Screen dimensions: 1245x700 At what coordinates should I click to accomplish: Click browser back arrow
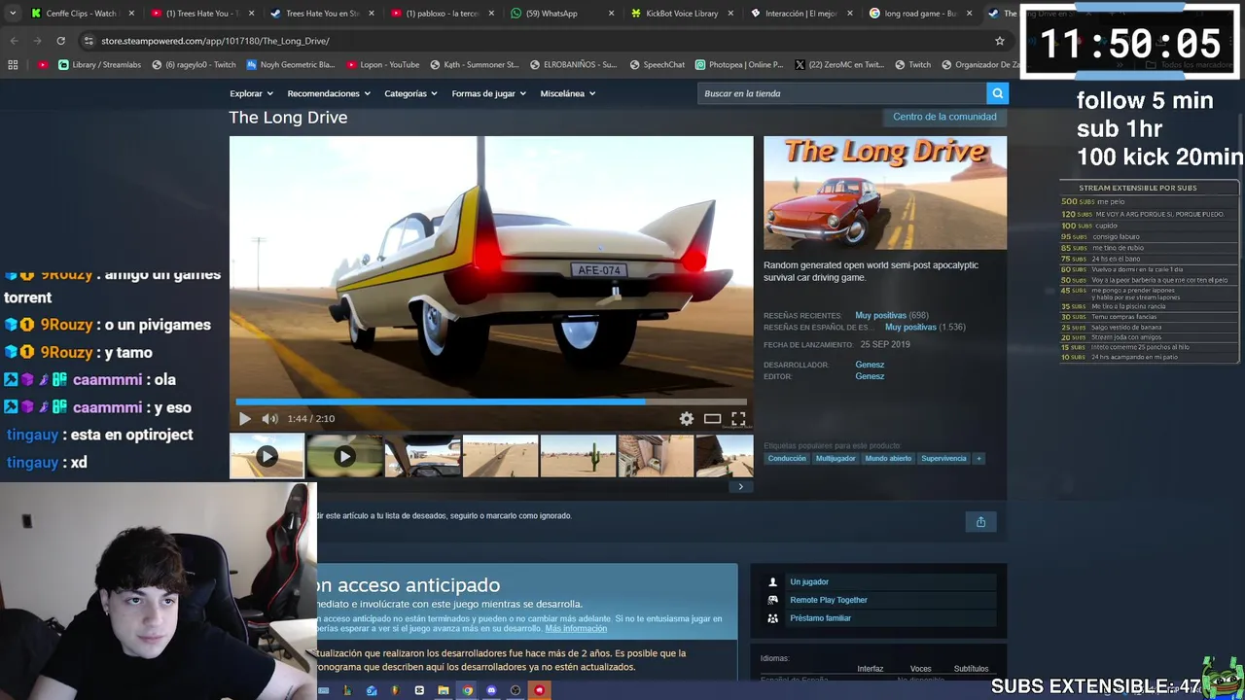[14, 41]
